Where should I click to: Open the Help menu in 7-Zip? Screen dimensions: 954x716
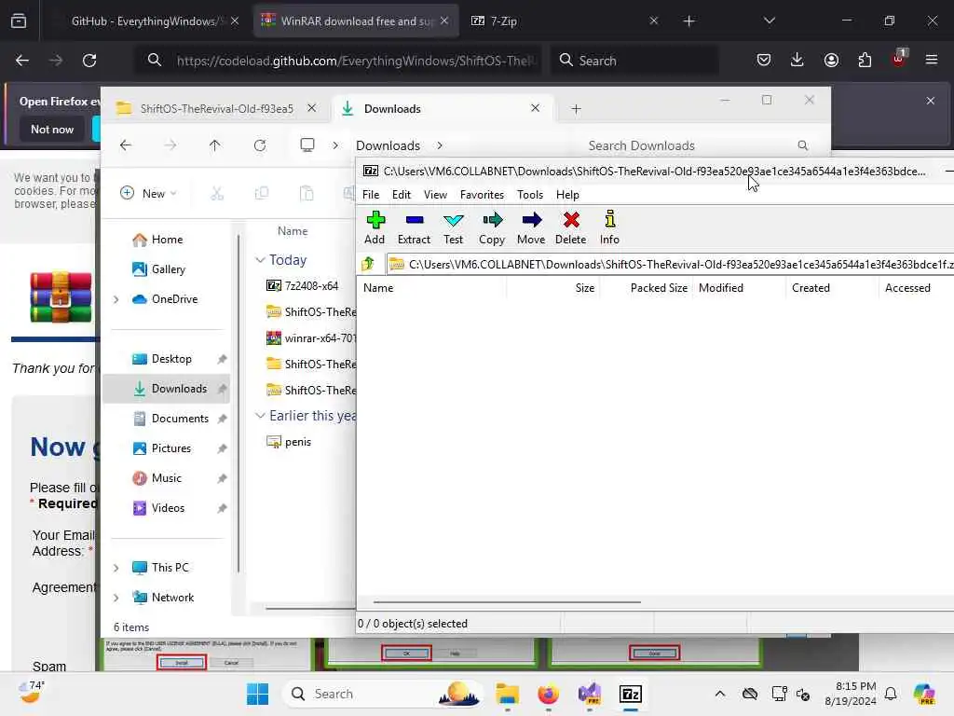(567, 195)
